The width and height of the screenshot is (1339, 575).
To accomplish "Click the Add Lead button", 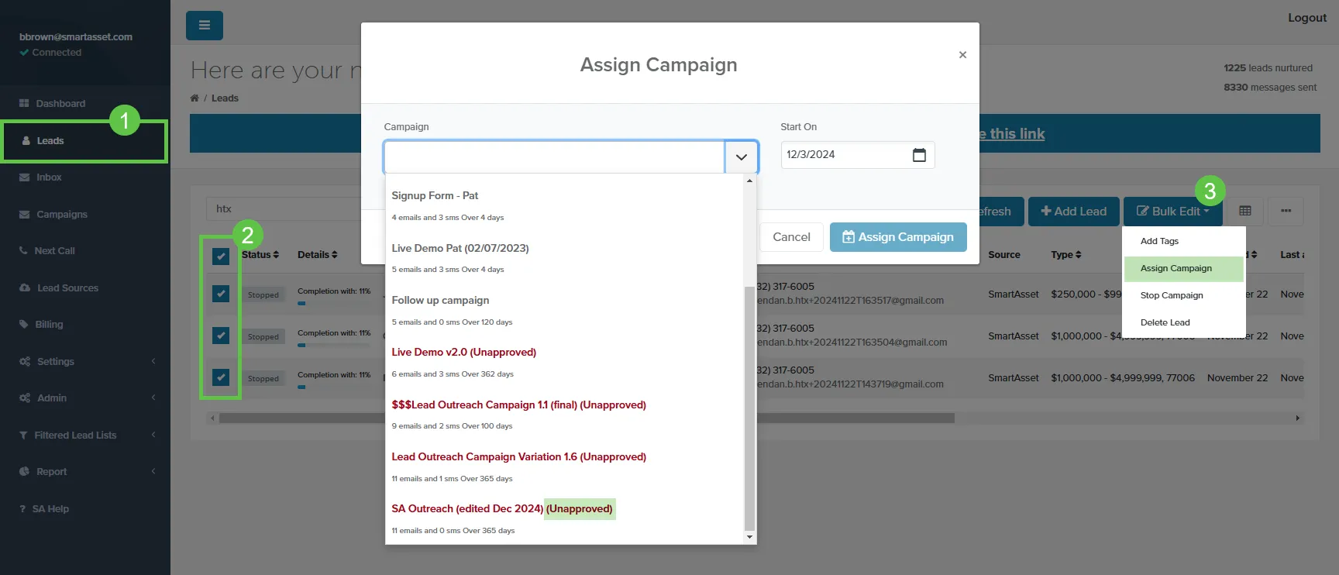I will click(1073, 212).
